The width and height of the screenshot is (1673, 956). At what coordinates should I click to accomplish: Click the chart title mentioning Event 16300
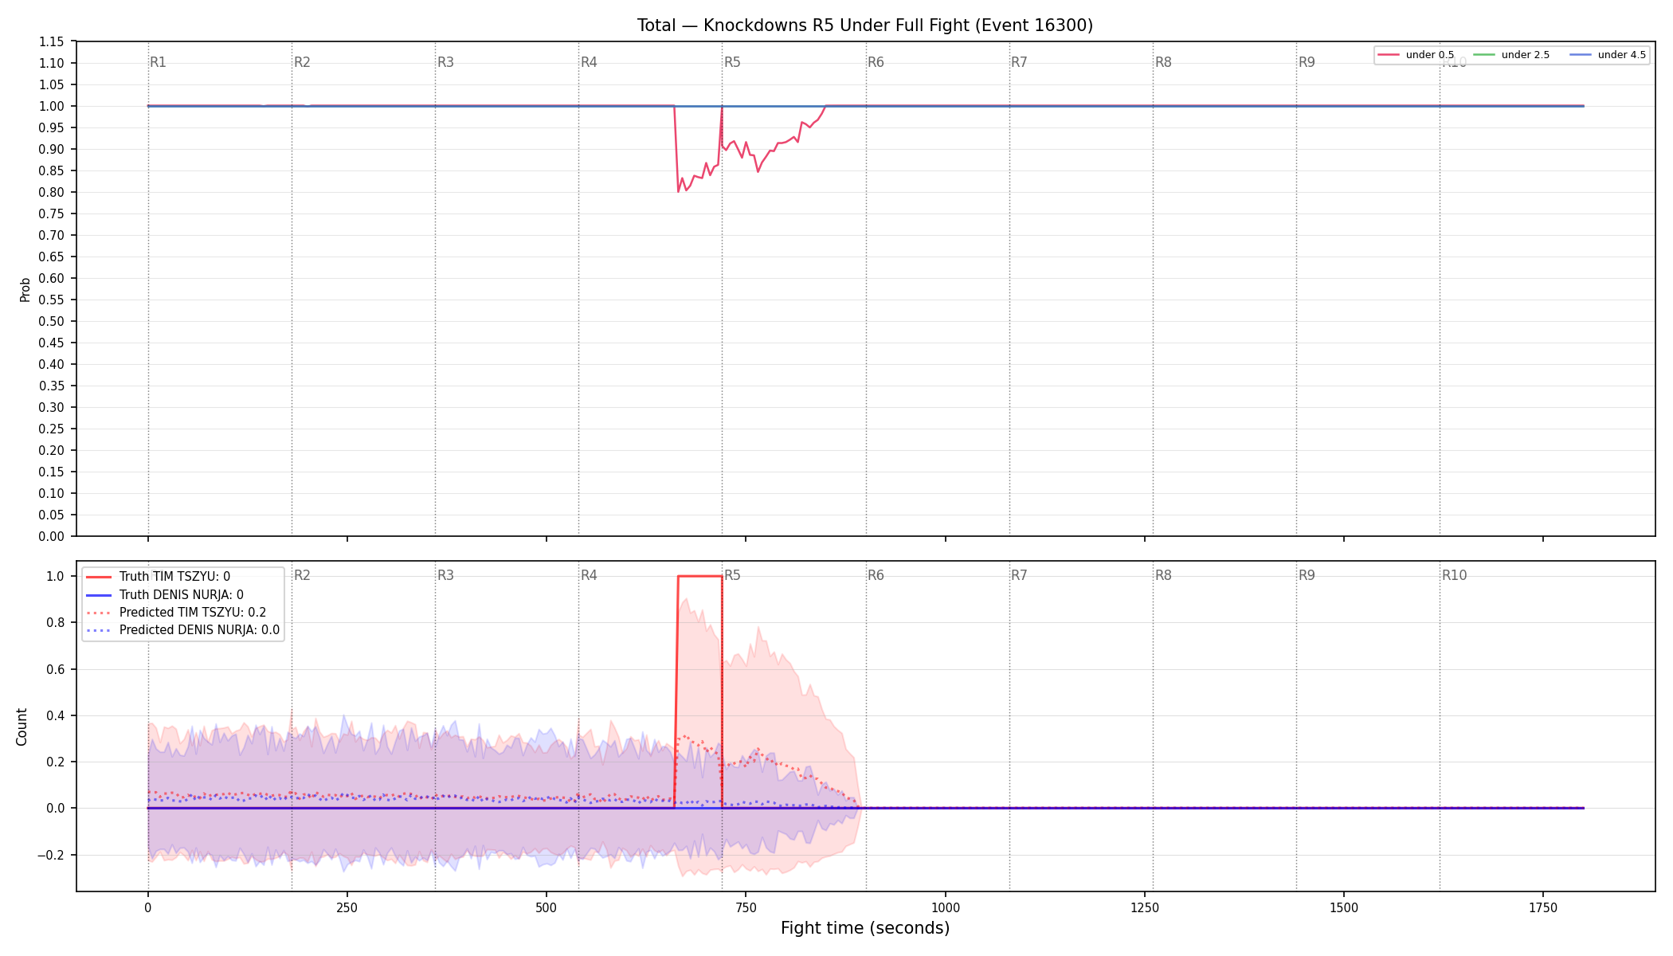click(865, 25)
